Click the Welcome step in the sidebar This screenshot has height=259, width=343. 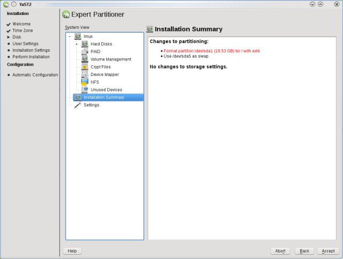[21, 24]
